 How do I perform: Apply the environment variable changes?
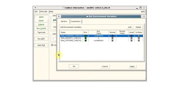click(x=132, y=66)
